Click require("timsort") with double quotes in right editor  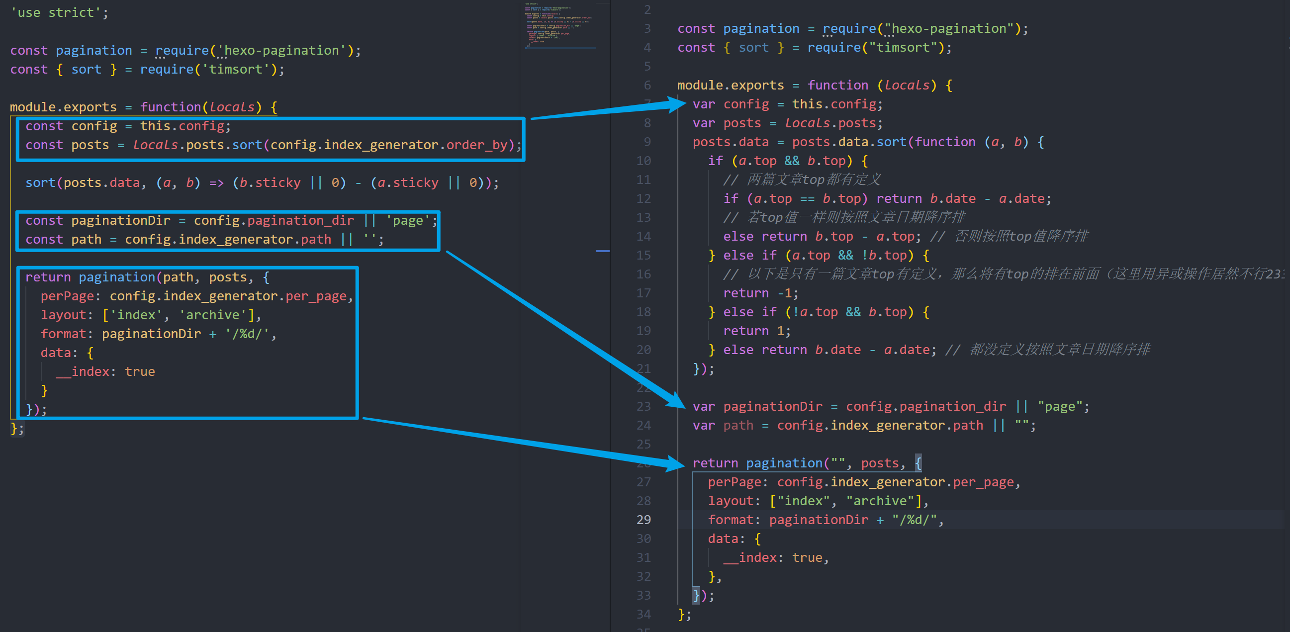pos(876,48)
